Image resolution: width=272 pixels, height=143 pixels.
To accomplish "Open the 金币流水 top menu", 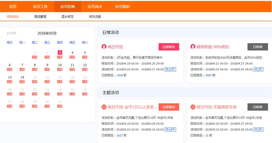I will pos(95,6).
